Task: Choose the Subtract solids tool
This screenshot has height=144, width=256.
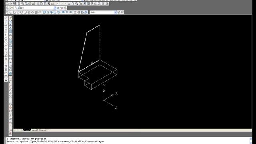Action: (x=67, y=12)
